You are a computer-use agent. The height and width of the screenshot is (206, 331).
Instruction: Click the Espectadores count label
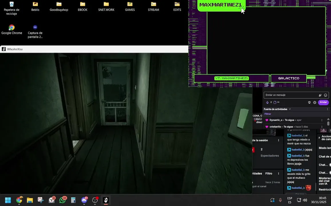269,156
